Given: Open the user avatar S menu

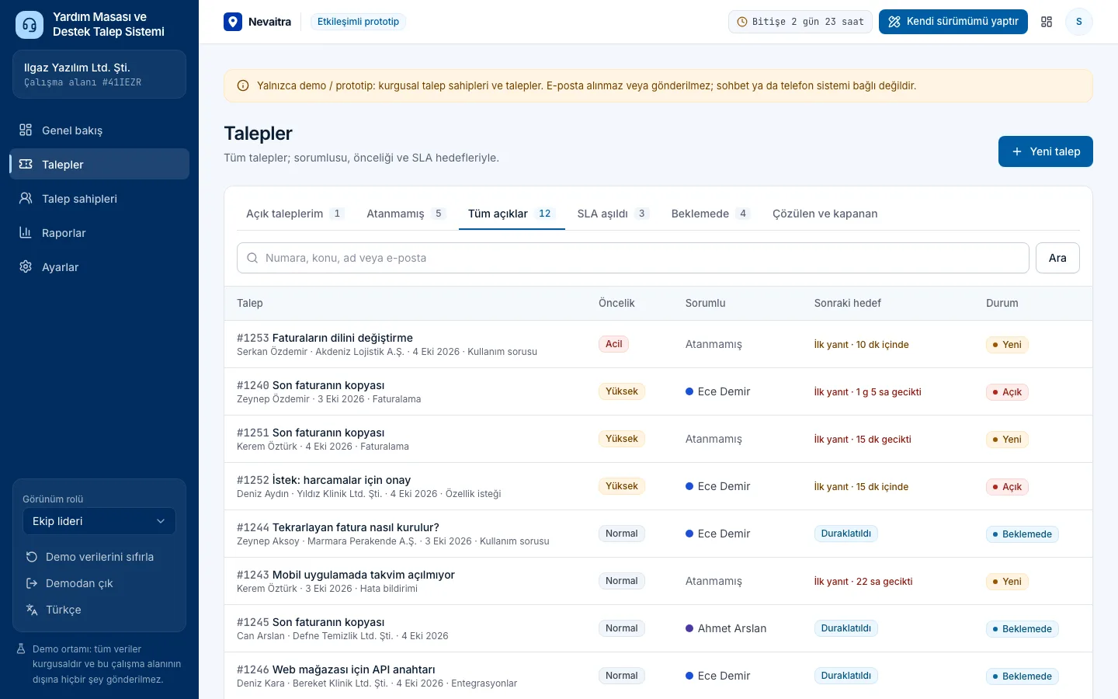Looking at the screenshot, I should [x=1078, y=22].
